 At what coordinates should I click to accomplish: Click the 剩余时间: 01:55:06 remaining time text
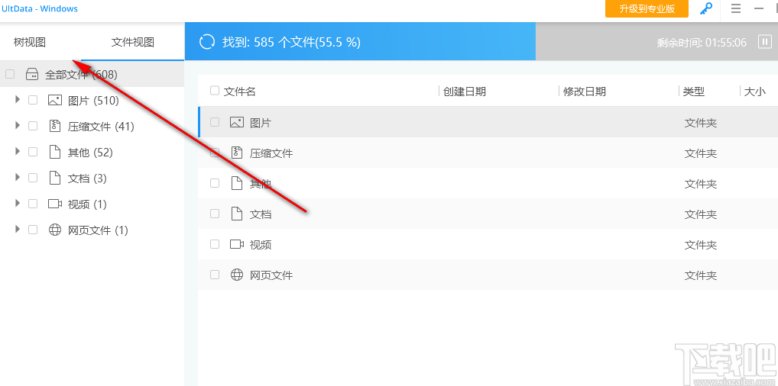(702, 43)
